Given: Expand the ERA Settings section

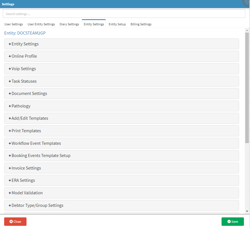Looking at the screenshot, I should point(122,180).
